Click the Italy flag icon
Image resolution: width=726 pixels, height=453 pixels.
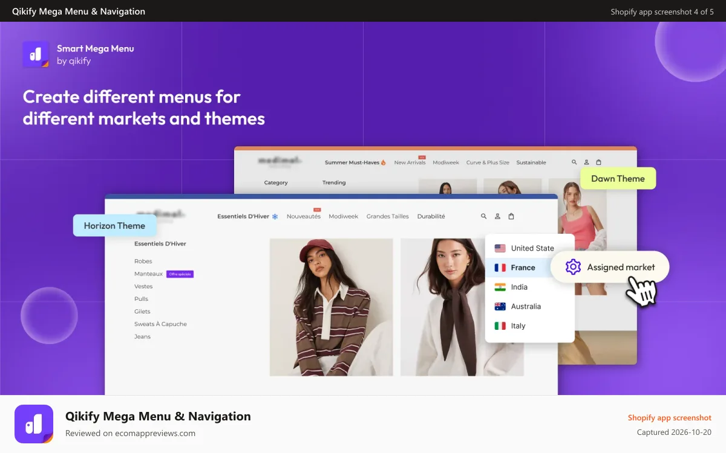[500, 326]
